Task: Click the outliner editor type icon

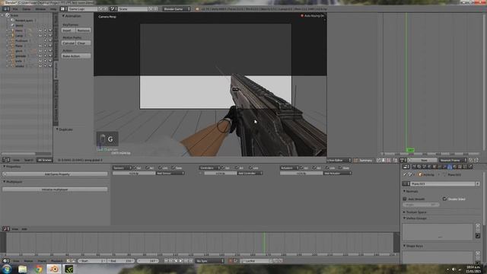Action: 6,160
